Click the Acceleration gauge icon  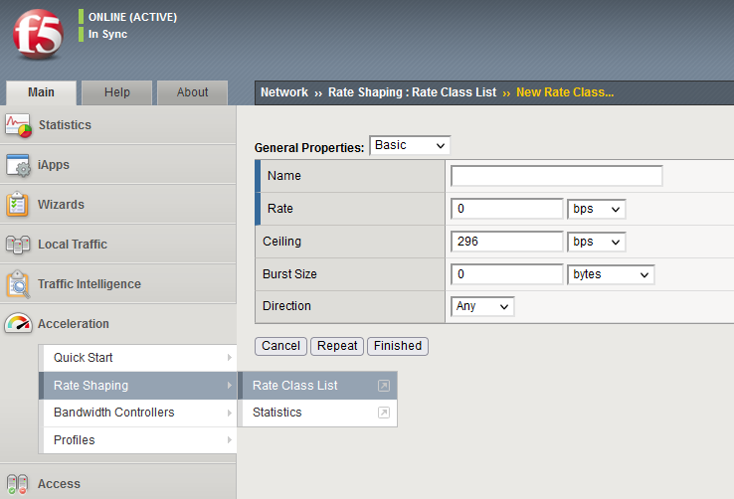pos(19,324)
